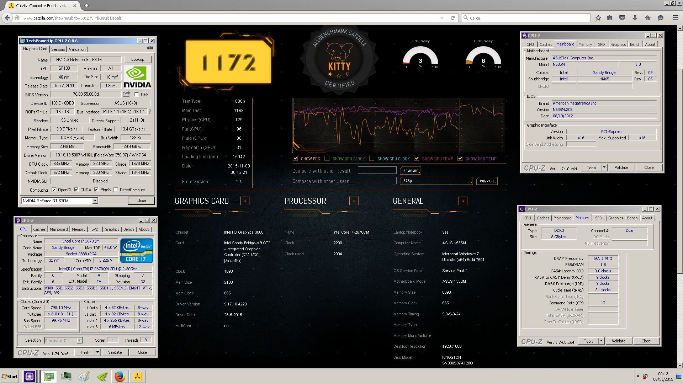The image size is (683, 384).
Task: Switch to the Validation tab in GPU-Z
Action: pos(77,49)
